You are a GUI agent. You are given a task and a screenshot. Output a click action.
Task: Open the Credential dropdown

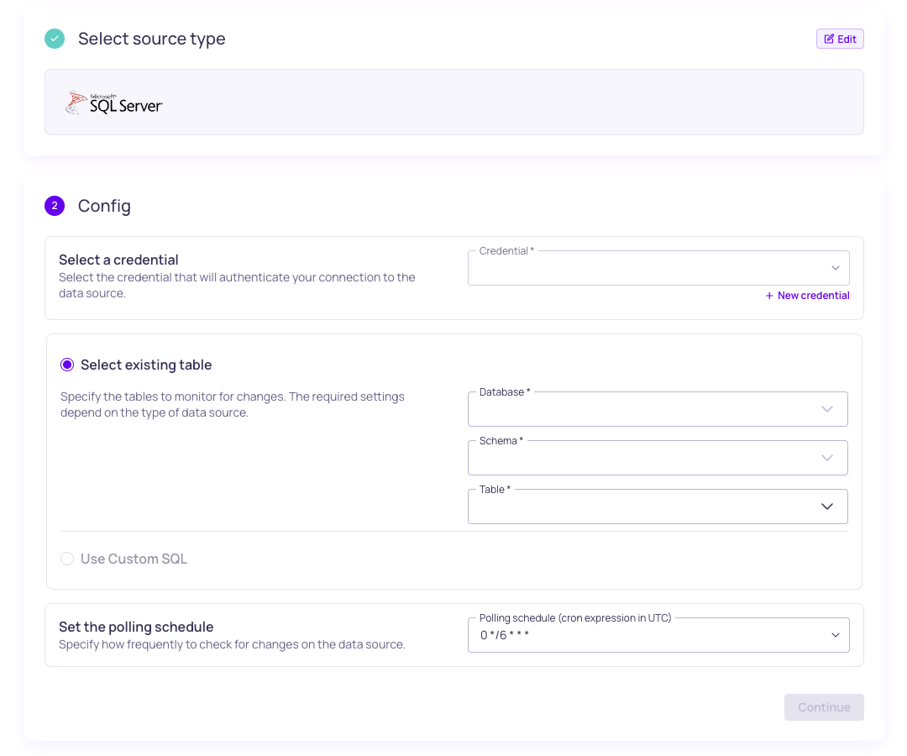[658, 268]
